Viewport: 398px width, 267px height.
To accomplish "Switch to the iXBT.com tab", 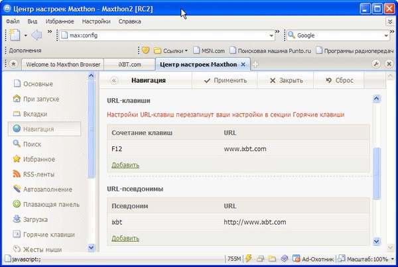I will pyautogui.click(x=130, y=64).
